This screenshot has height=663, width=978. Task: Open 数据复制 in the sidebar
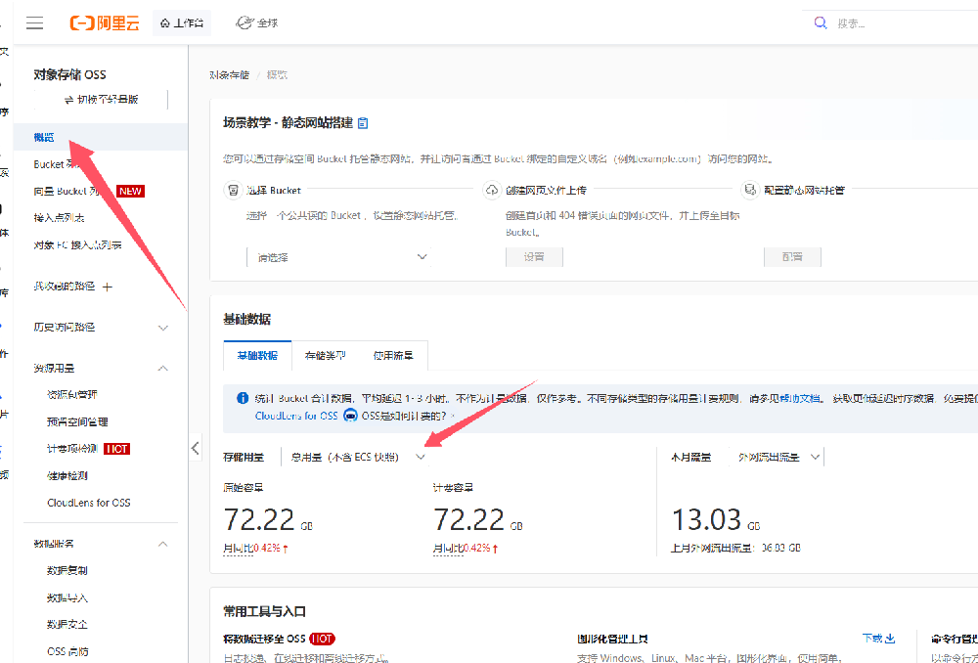point(67,571)
